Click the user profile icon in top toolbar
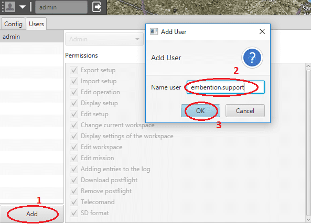Image resolution: width=311 pixels, height=224 pixels. pyautogui.click(x=10, y=7)
